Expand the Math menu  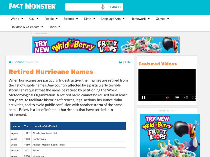point(90,19)
